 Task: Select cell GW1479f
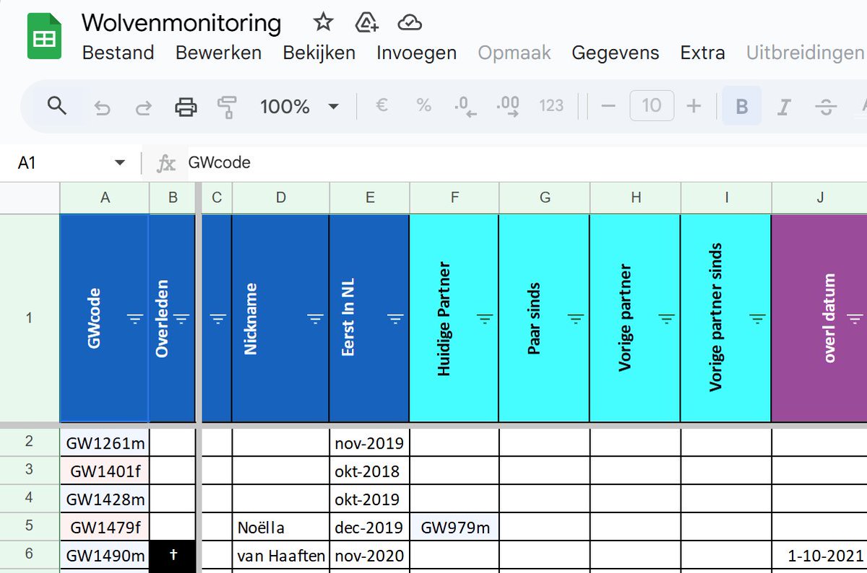(x=105, y=527)
